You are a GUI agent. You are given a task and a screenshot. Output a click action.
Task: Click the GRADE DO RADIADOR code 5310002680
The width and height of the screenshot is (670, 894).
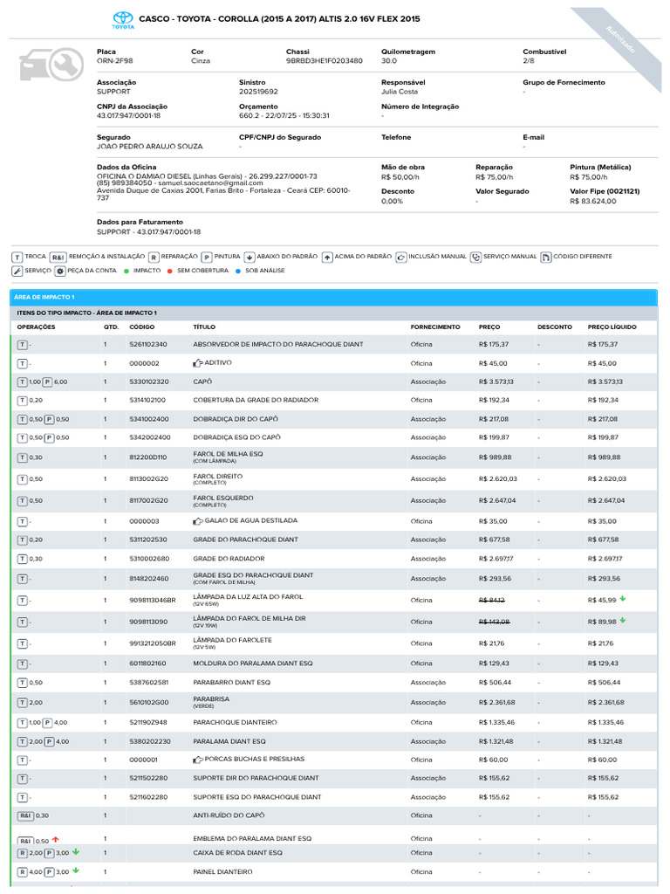tap(149, 559)
